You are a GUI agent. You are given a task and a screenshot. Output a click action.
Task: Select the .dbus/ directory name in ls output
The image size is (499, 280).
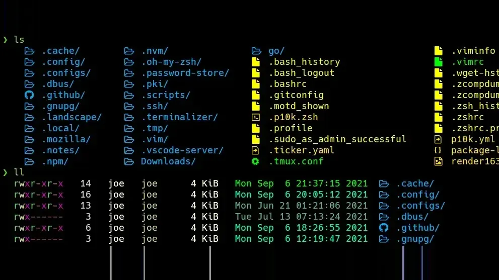[58, 84]
